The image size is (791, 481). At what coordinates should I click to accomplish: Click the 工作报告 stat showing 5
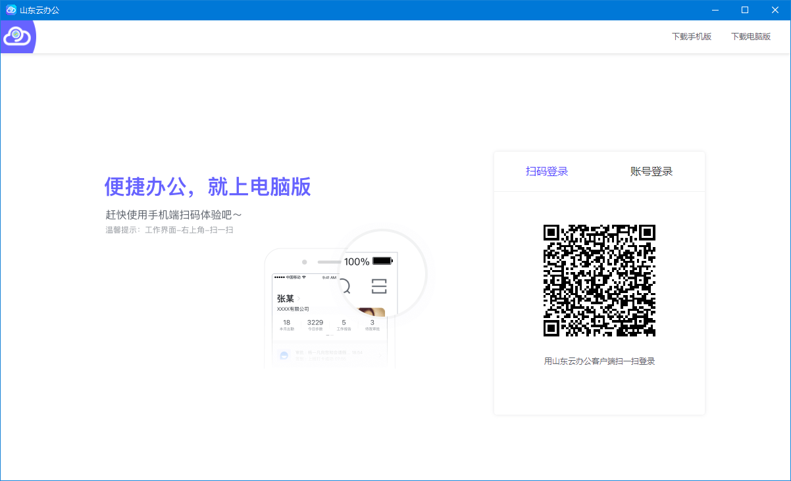(x=343, y=325)
